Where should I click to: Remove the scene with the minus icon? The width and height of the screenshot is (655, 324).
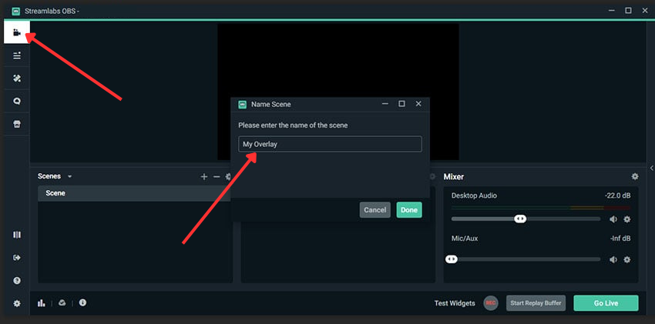pos(217,177)
